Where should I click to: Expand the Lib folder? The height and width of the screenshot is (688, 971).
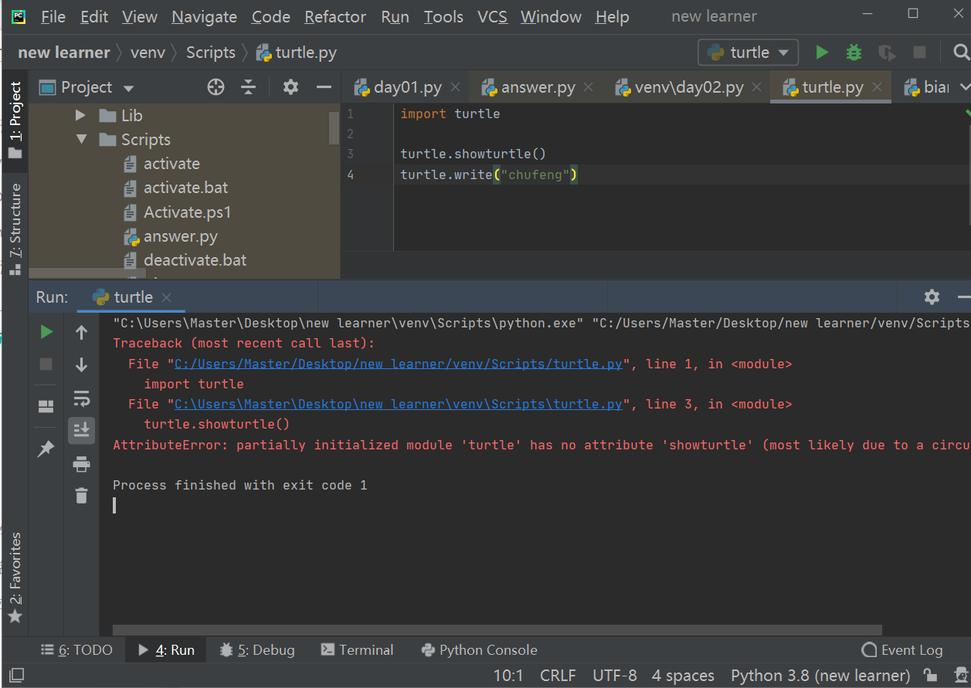pyautogui.click(x=80, y=116)
